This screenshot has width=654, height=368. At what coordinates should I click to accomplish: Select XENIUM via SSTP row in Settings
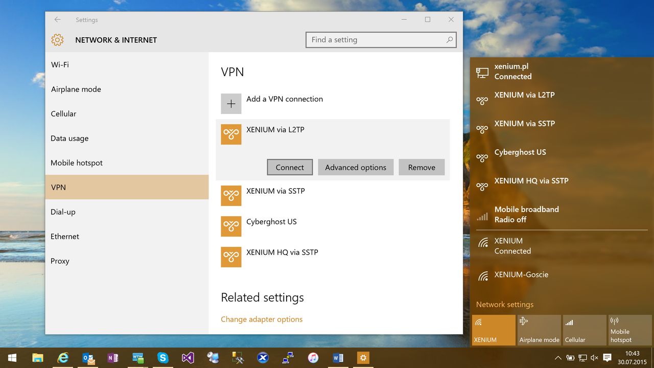point(333,196)
